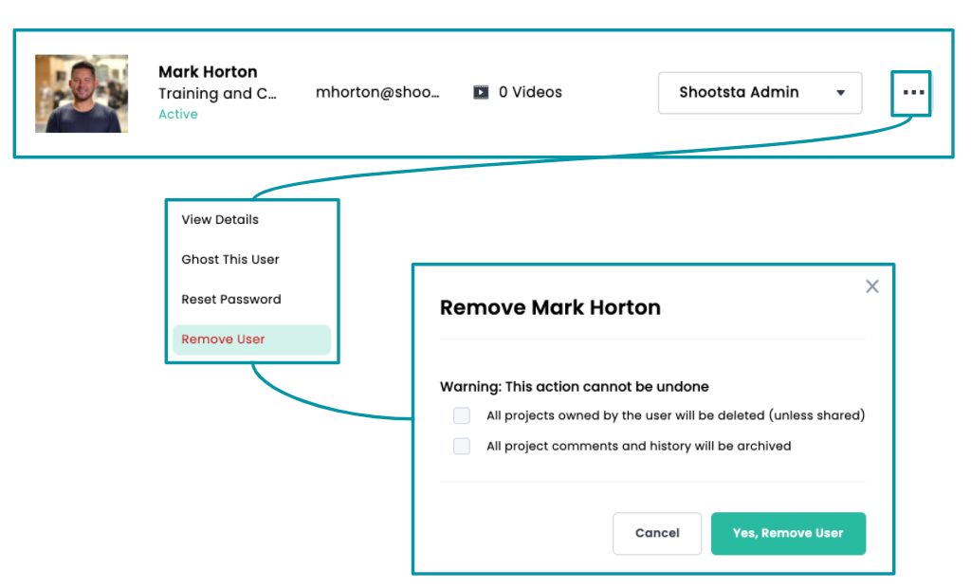
Task: Click the green Active status label
Action: pyautogui.click(x=178, y=115)
